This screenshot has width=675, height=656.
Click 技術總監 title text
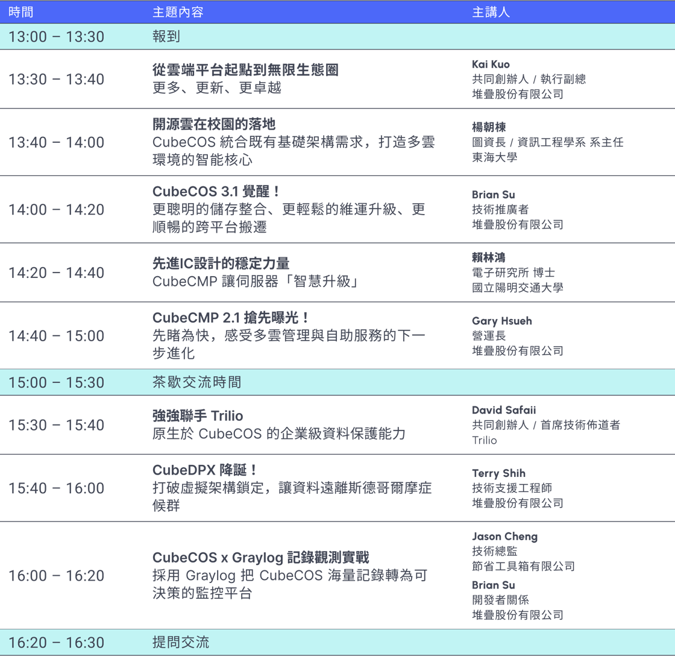pyautogui.click(x=495, y=551)
